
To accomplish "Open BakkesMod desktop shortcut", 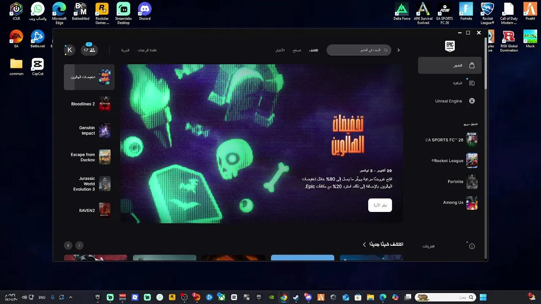I will [x=80, y=11].
